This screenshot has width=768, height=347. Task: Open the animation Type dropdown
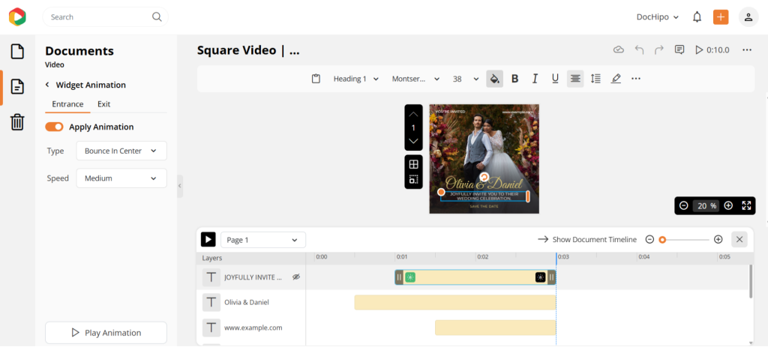[121, 151]
